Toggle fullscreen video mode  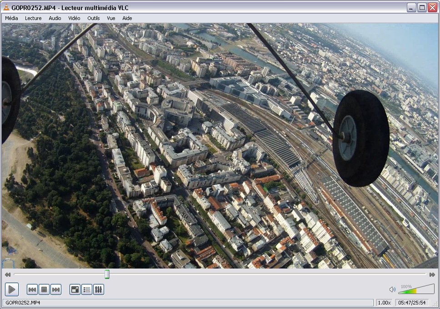pos(75,289)
